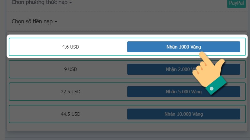Choose the Nhận 5.000 Vàng button
250x140 pixels.
[183, 91]
